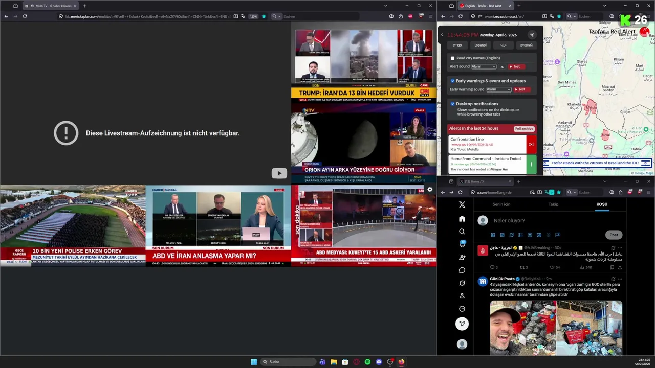Image resolution: width=655 pixels, height=368 pixels.
Task: Click the Haber Global news stream thumbnail
Action: [x=218, y=225]
